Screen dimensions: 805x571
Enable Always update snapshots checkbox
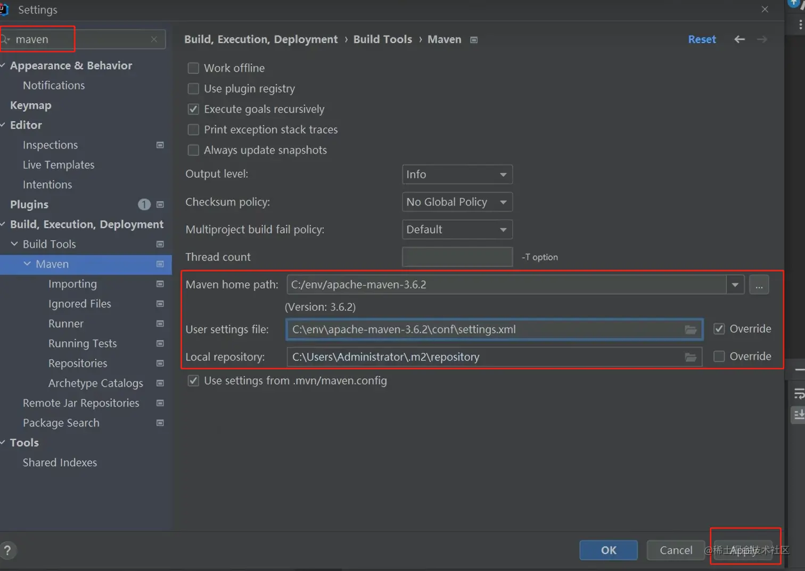tap(193, 150)
